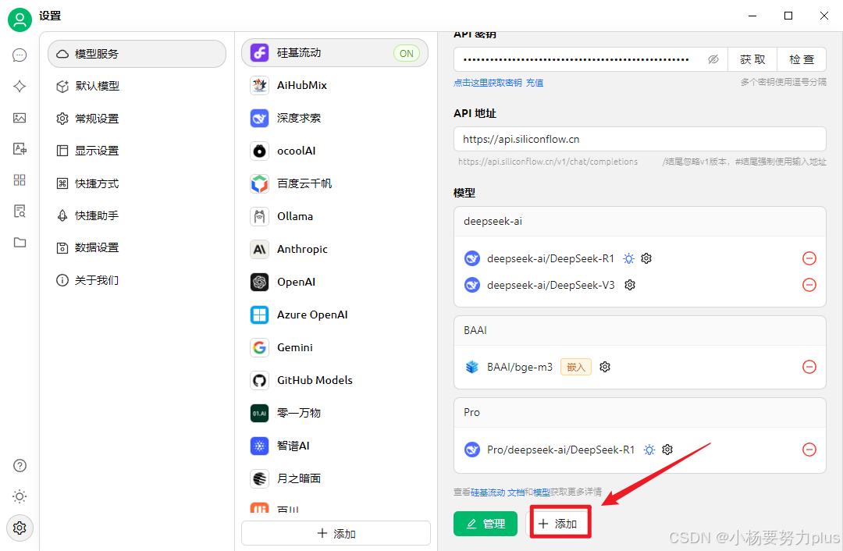This screenshot has height=551, width=843.
Task: Open 常规设置 settings section
Action: (x=137, y=119)
